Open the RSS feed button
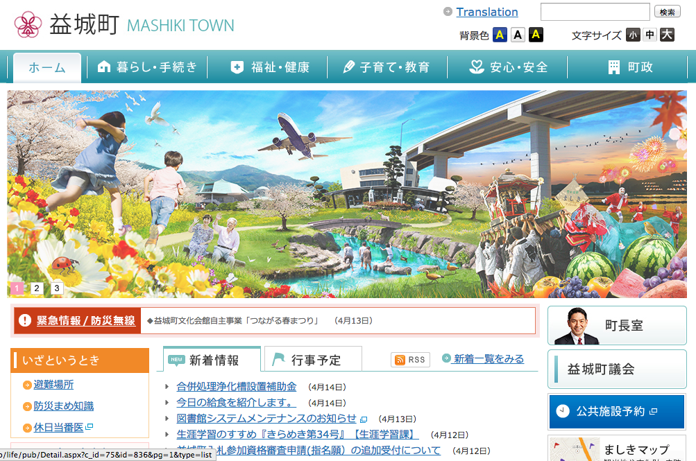This screenshot has width=696, height=461. pos(411,360)
